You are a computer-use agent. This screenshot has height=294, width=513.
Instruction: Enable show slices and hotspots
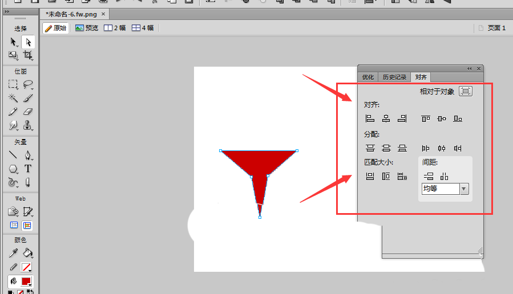pos(27,226)
